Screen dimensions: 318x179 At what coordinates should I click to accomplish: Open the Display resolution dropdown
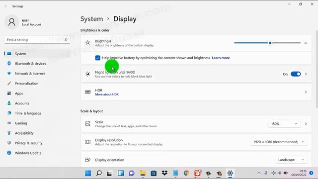[x=279, y=142]
